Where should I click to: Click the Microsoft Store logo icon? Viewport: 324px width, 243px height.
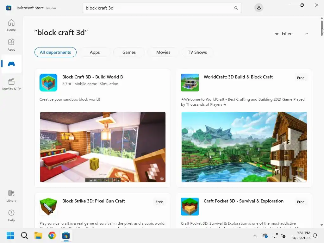[x=9, y=8]
